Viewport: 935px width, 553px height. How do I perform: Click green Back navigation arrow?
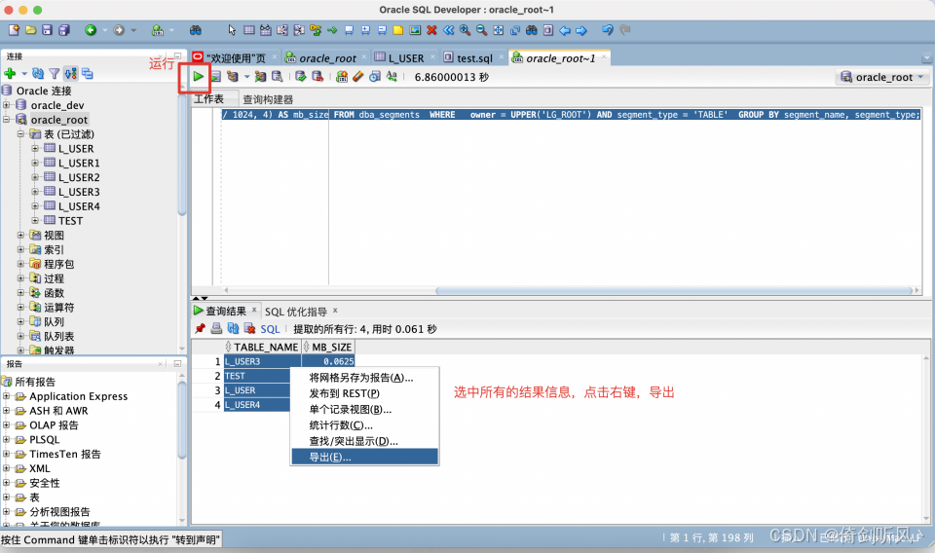pos(91,30)
